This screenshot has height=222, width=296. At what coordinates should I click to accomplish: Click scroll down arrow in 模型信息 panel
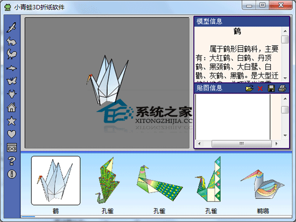point(285,78)
